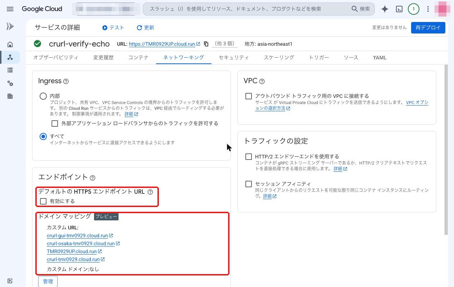Check connect to VPC for outbound traffic

point(249,96)
